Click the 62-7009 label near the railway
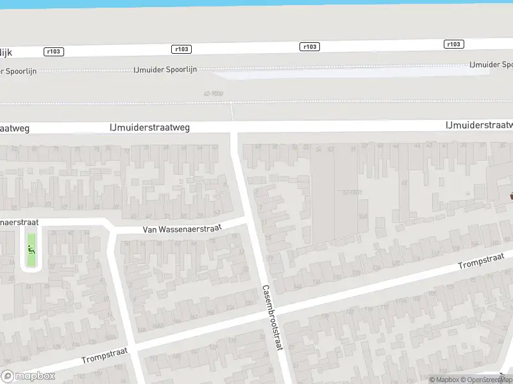The height and width of the screenshot is (384, 513). pos(214,94)
